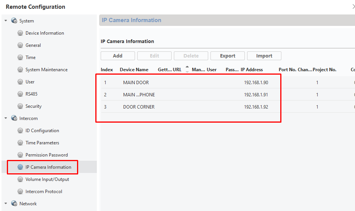Click the System globe icon
Image resolution: width=355 pixels, height=211 pixels.
point(14,21)
